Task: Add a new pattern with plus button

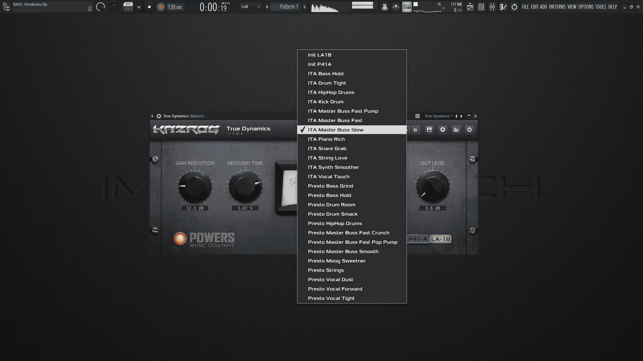Action: click(304, 7)
